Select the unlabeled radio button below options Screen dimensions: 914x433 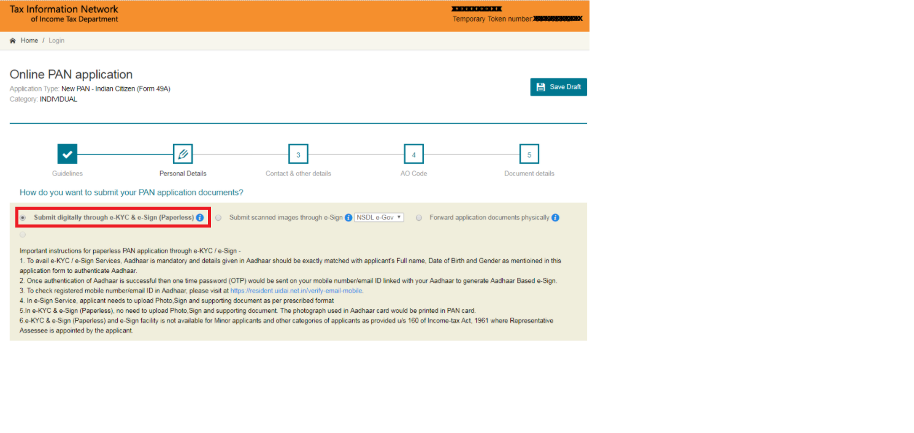pyautogui.click(x=23, y=235)
